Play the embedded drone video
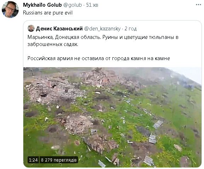Screen dimensions: 204x169 [112, 117]
